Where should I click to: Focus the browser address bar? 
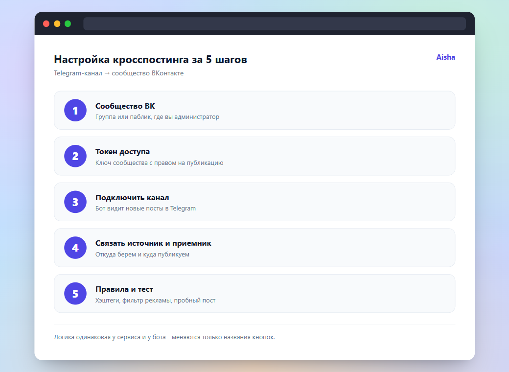click(275, 23)
